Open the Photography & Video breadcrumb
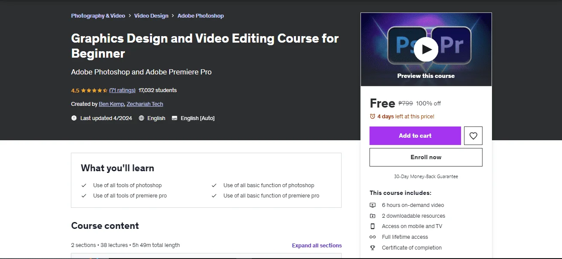This screenshot has height=259, width=562. (x=98, y=15)
